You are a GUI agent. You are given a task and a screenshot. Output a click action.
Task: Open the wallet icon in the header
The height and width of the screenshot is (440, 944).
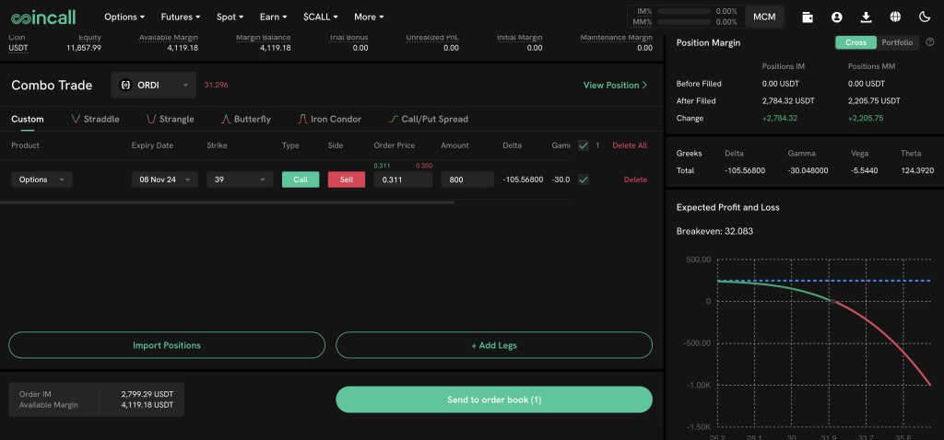tap(808, 17)
